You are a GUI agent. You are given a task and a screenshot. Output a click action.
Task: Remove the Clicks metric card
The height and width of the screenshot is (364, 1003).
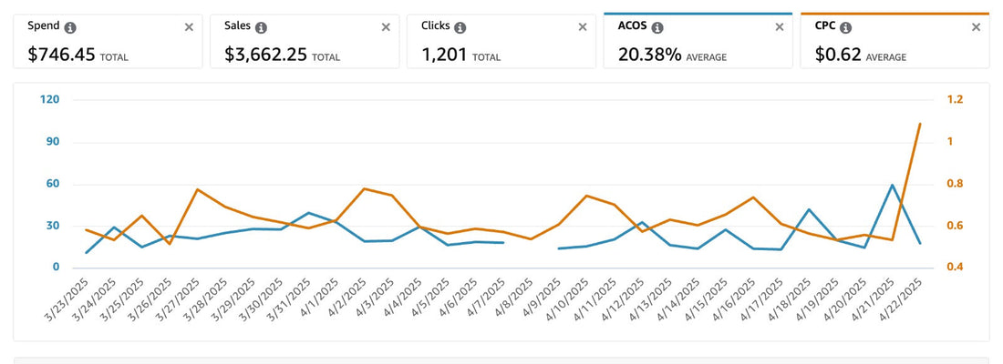tap(583, 27)
